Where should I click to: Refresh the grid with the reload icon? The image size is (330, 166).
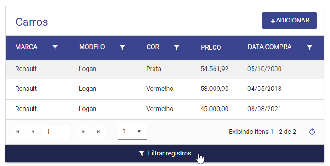coord(312,132)
